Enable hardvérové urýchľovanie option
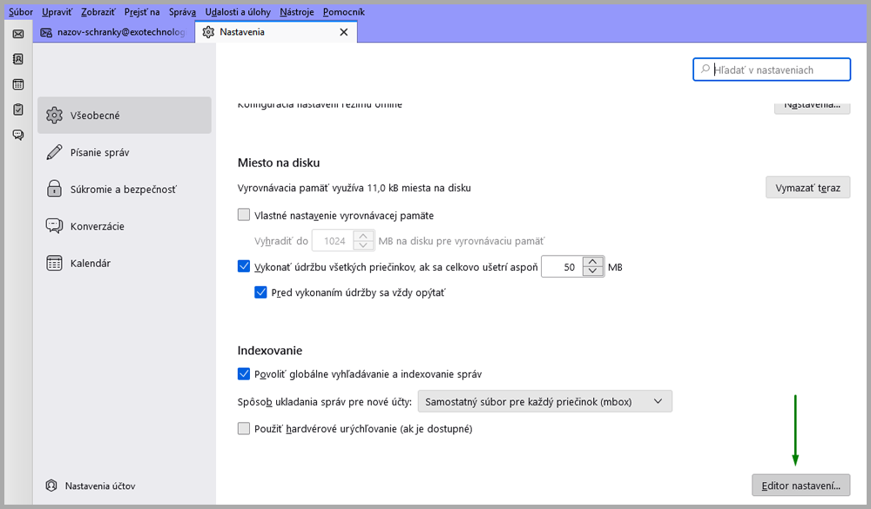This screenshot has width=871, height=509. pos(244,428)
